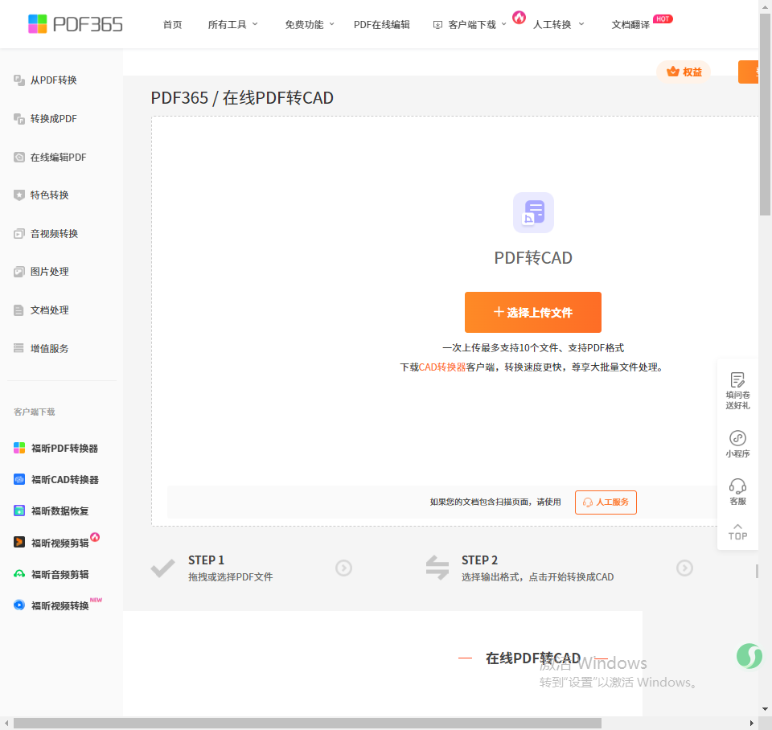The width and height of the screenshot is (772, 730).
Task: Select 从PDF转换 in the sidebar
Action: click(53, 80)
